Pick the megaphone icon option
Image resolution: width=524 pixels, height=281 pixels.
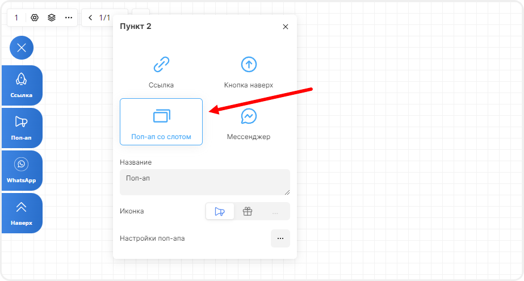click(220, 211)
